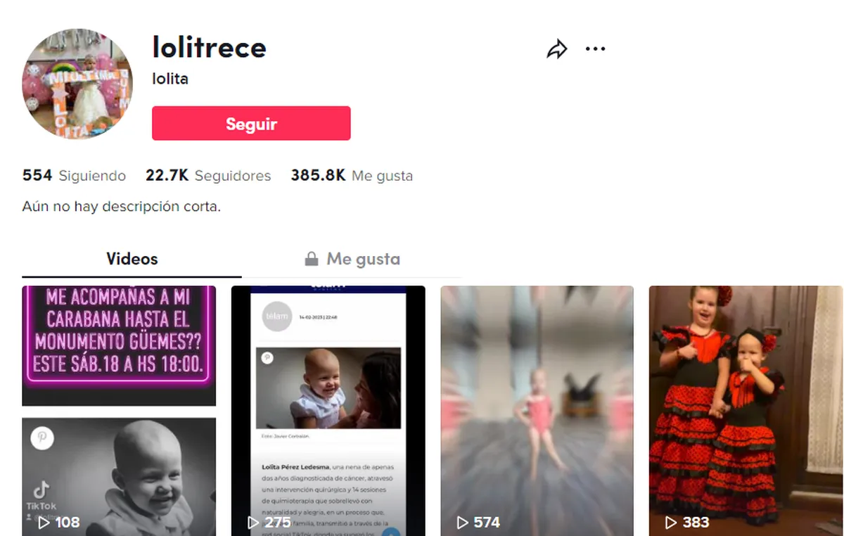Click the play icon showing 383 views
The image size is (844, 536).
tap(672, 523)
